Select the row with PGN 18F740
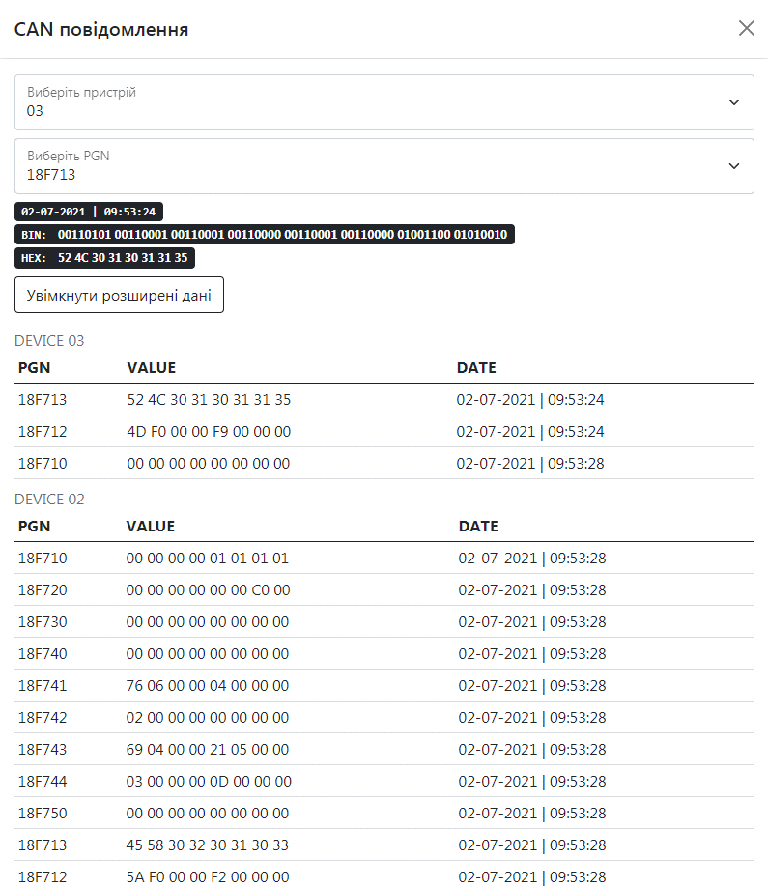 click(384, 654)
